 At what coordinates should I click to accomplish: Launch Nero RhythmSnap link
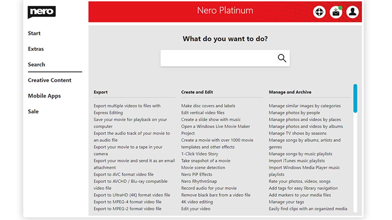click(x=199, y=181)
